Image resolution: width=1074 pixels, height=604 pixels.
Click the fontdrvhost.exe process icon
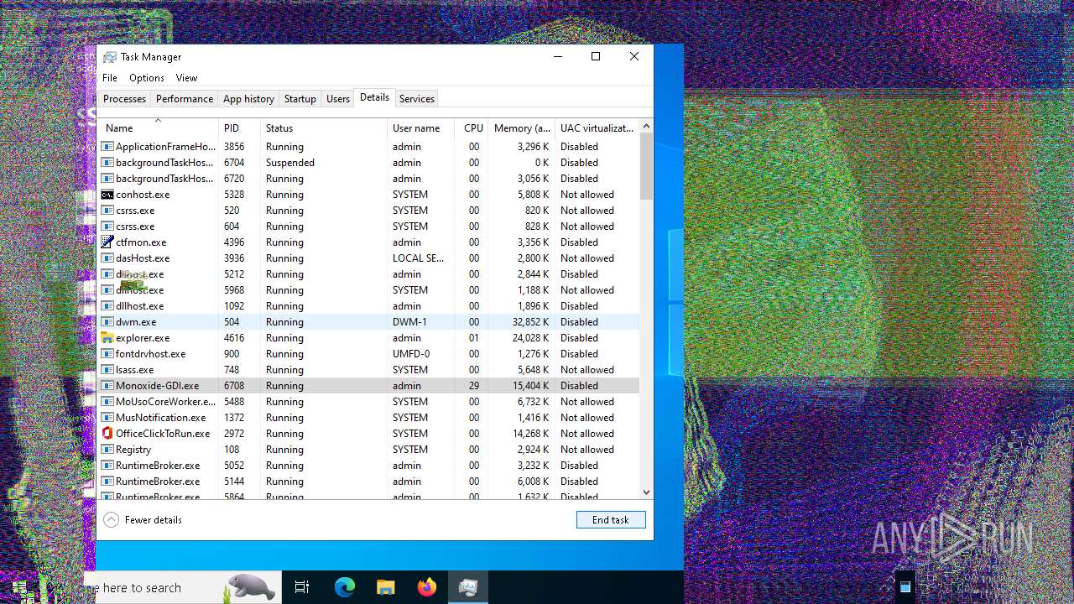coord(107,354)
